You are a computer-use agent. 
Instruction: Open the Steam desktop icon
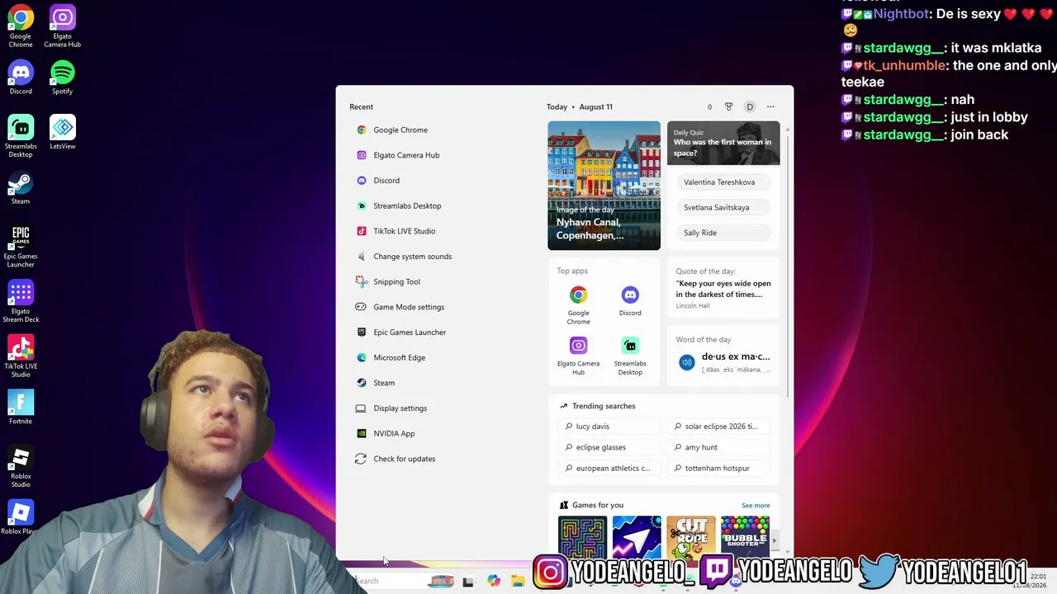21,187
